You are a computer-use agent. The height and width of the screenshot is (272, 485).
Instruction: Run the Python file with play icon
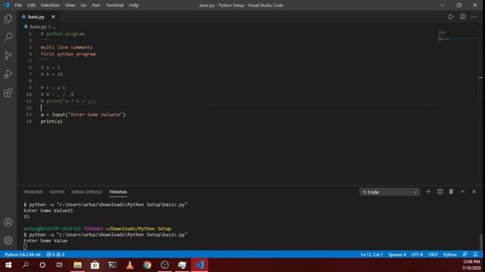click(451, 17)
